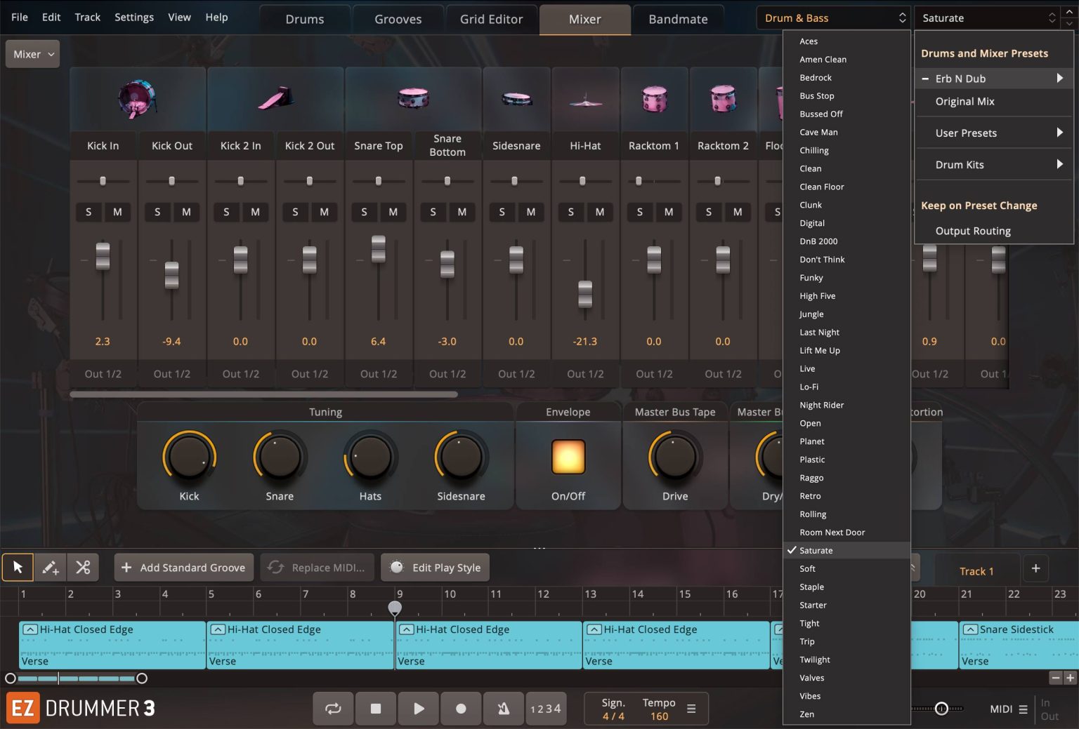Click the Hi-Hat cymbal image
The width and height of the screenshot is (1079, 729).
[585, 102]
